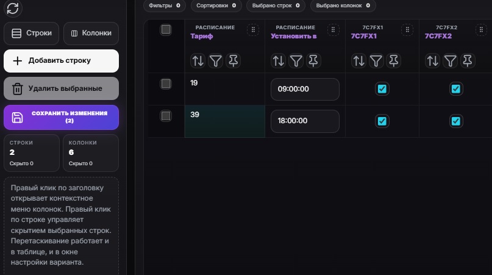Click the refresh icon at top left
The width and height of the screenshot is (492, 275).
(x=13, y=8)
